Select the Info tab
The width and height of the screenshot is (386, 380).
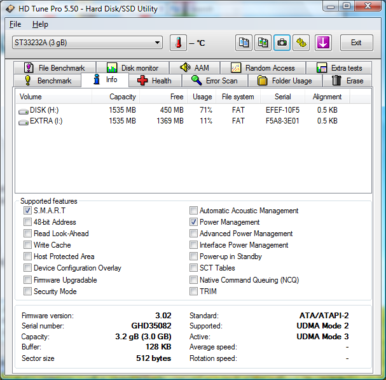coord(105,80)
